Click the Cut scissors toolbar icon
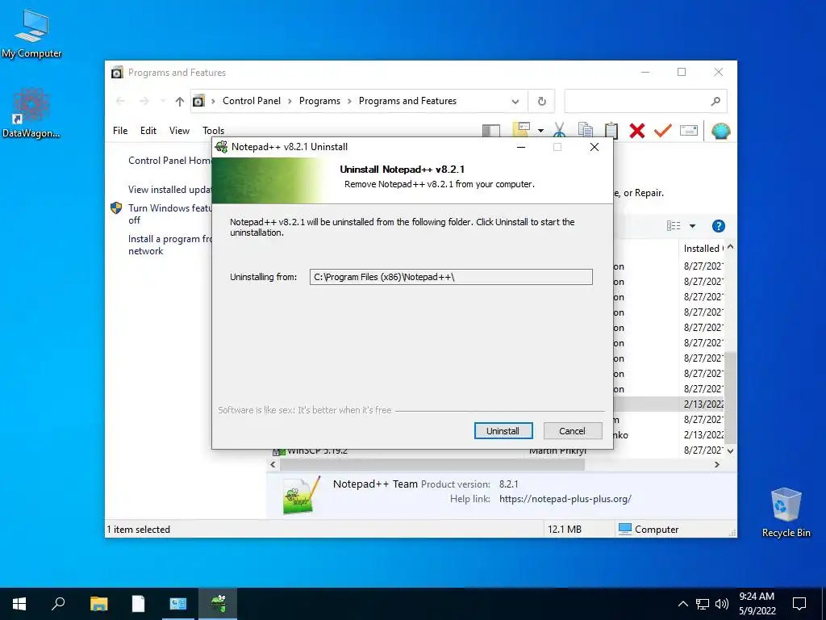Viewport: 826px width, 620px height. tap(560, 130)
